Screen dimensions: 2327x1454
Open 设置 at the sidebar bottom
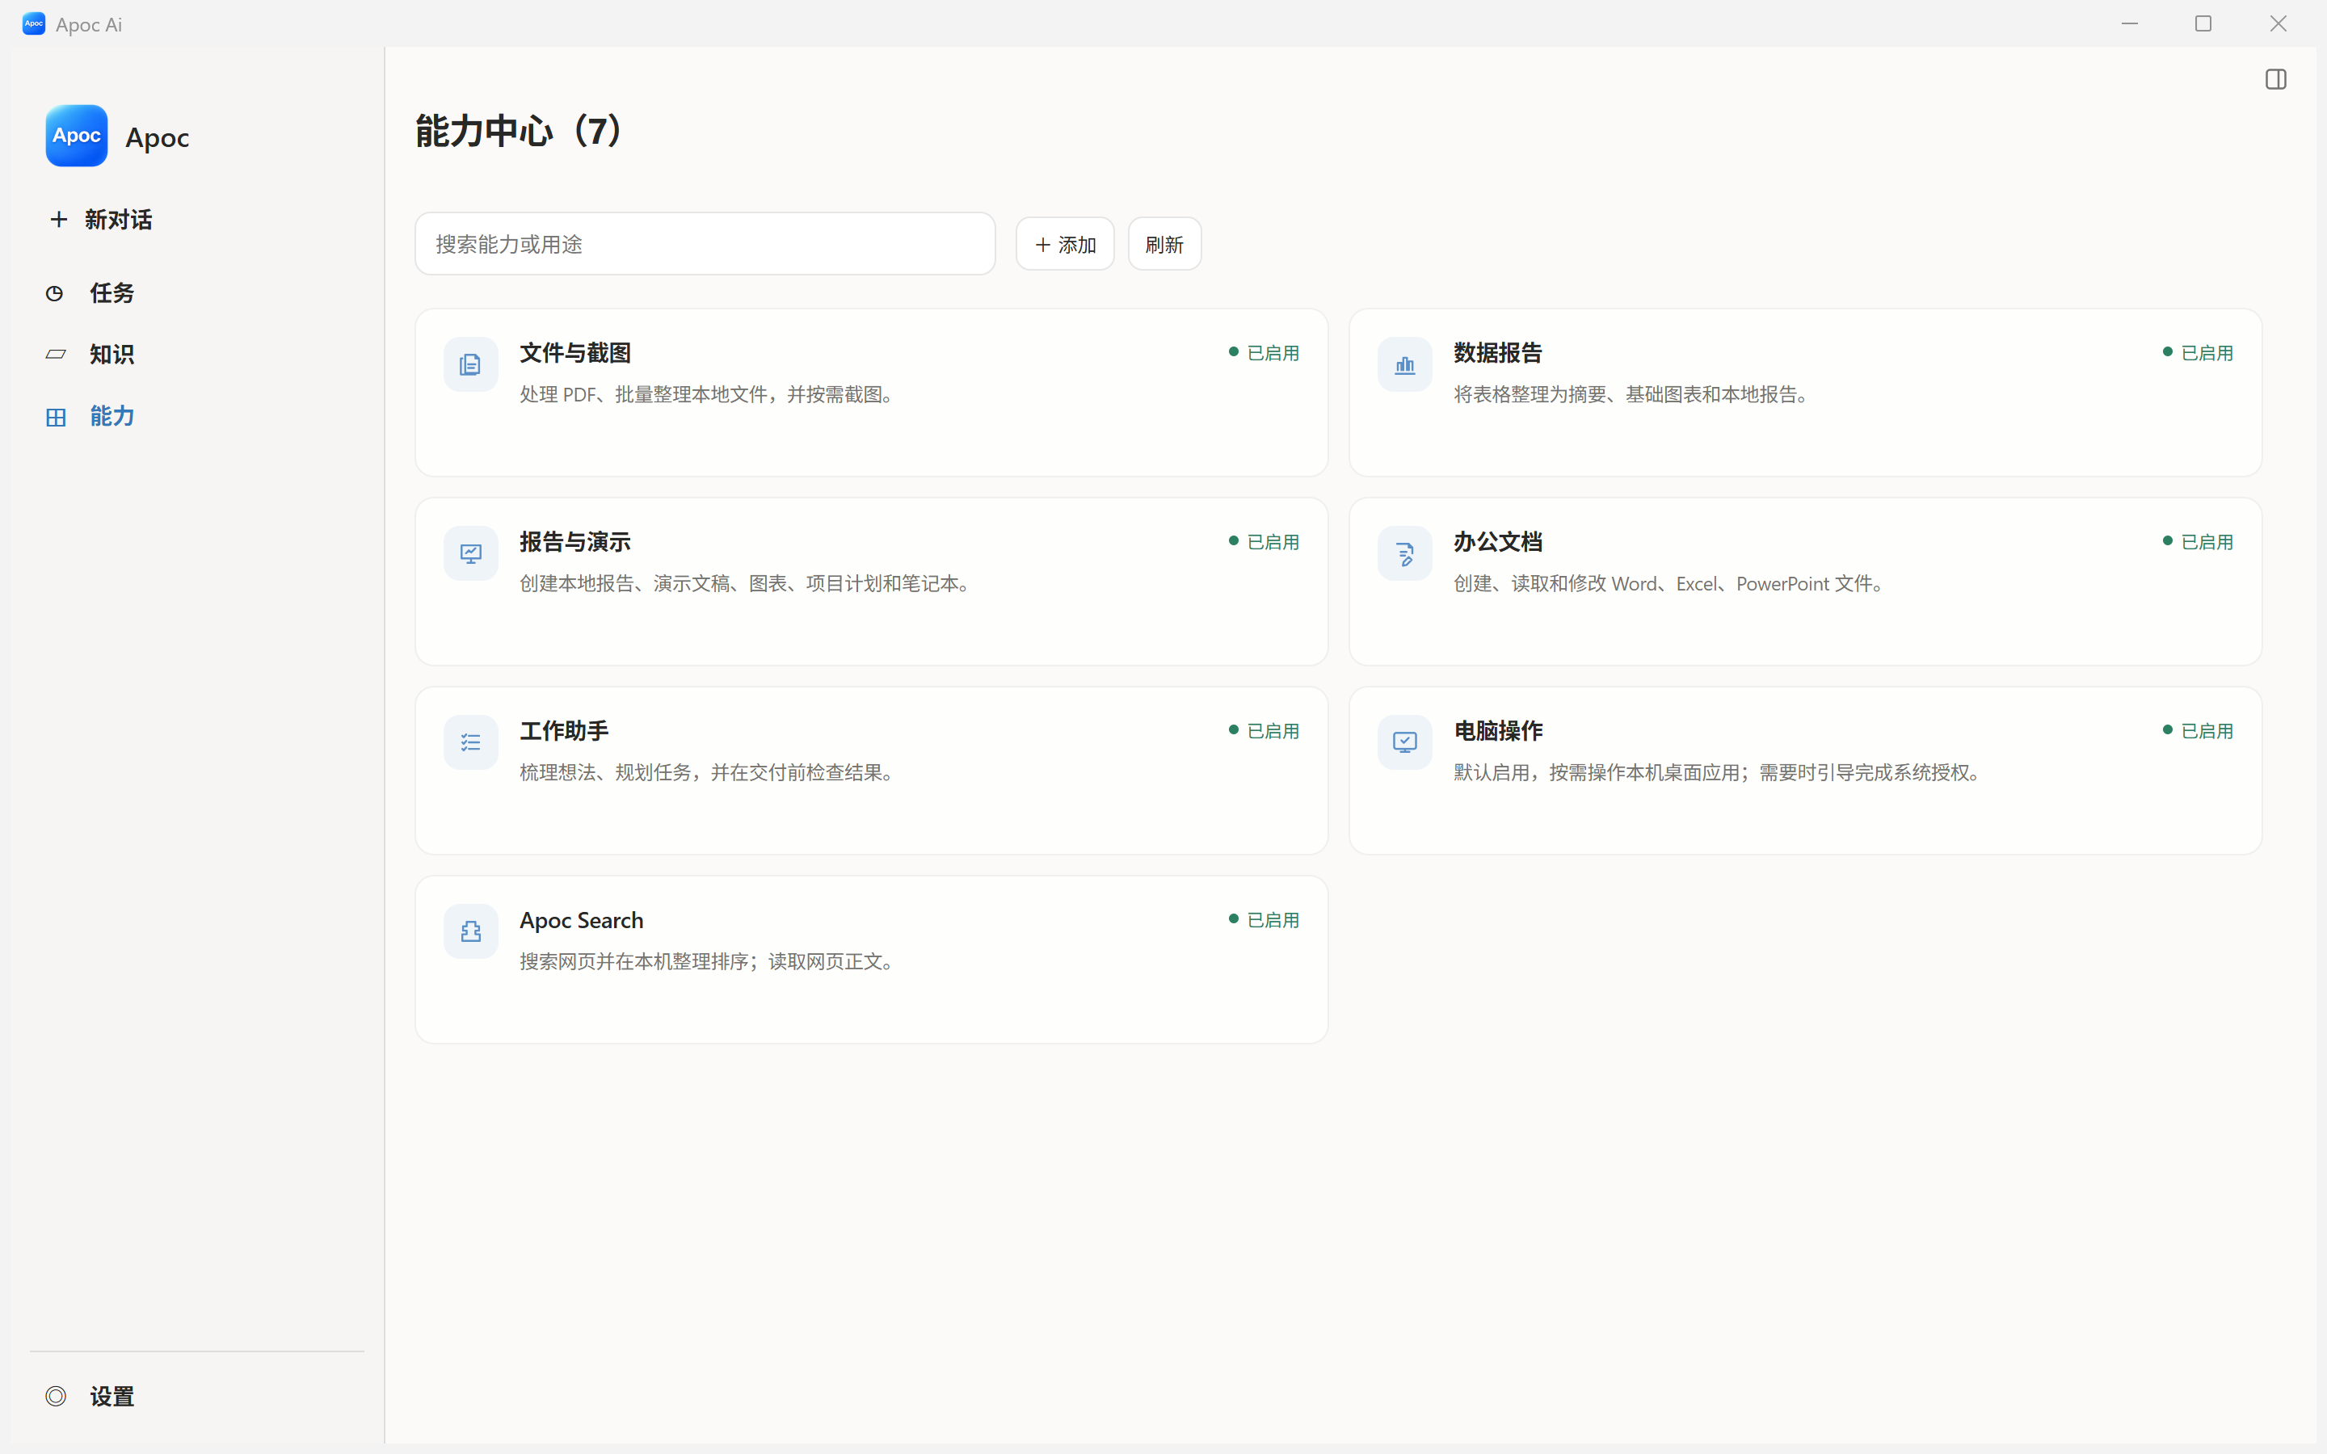tap(112, 1397)
